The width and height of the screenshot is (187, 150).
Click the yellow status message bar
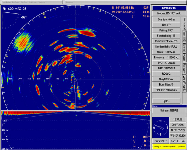169,147
